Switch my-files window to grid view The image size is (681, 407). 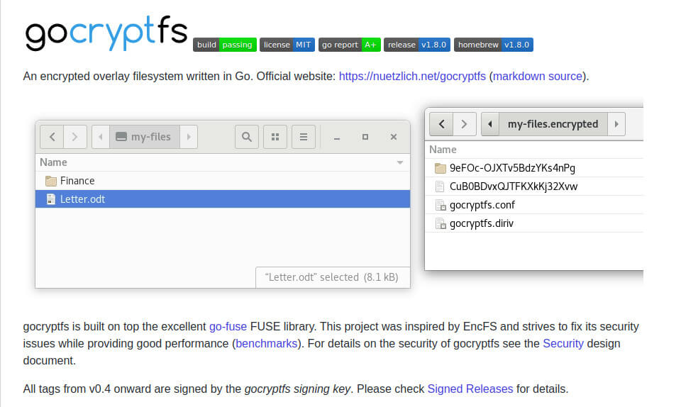[275, 137]
